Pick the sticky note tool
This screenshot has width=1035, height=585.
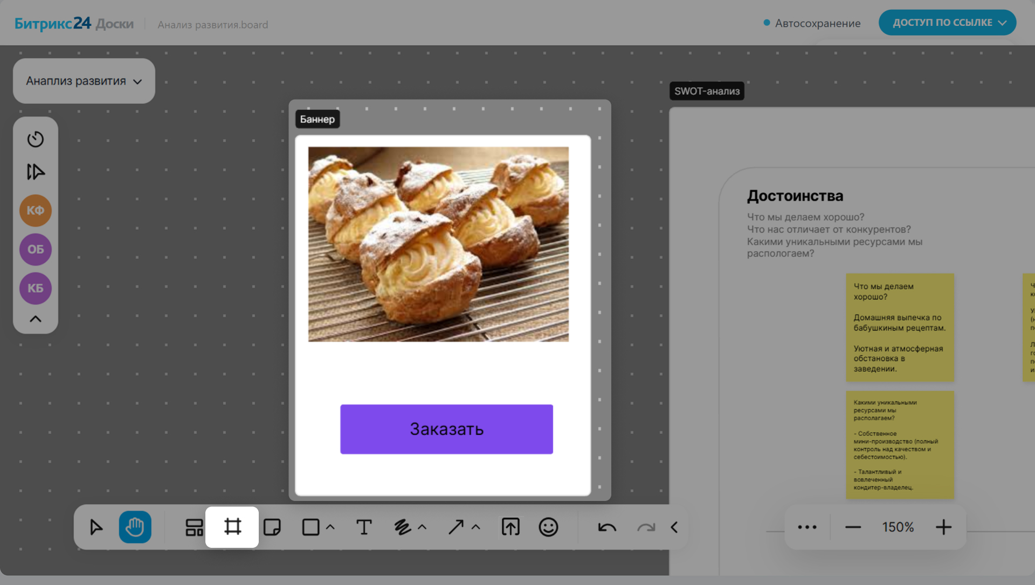coord(272,527)
